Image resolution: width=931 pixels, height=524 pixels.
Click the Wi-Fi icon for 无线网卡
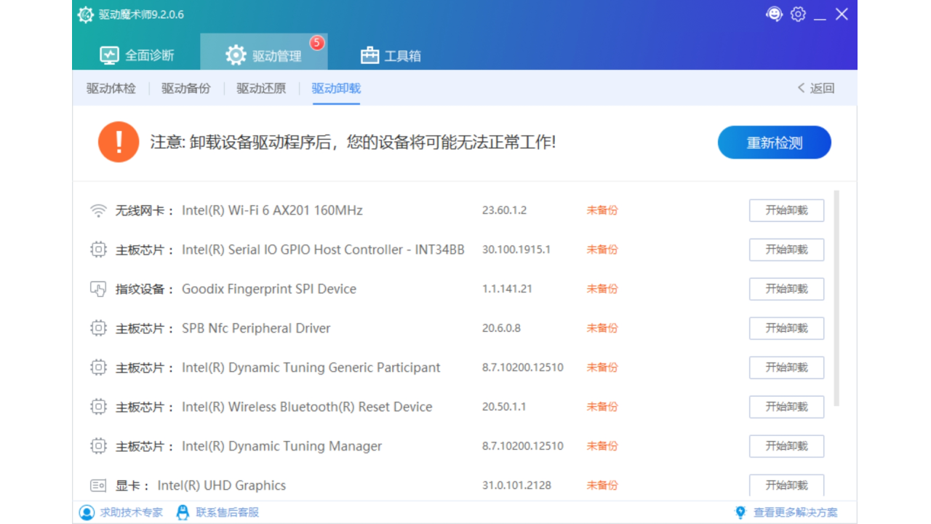tap(98, 210)
